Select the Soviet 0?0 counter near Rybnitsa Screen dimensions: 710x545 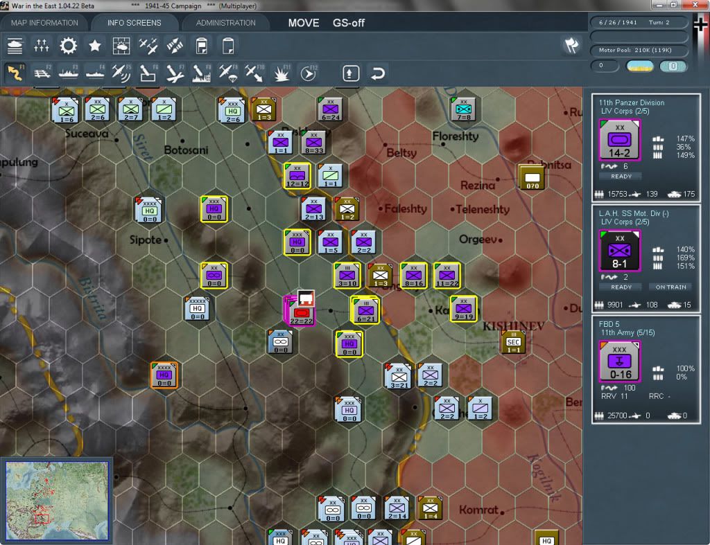tap(532, 177)
